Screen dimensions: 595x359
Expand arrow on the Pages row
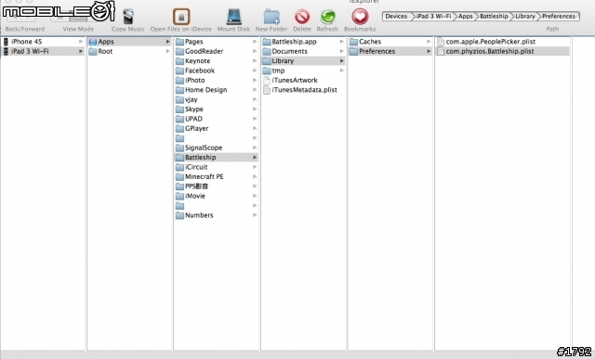[255, 41]
